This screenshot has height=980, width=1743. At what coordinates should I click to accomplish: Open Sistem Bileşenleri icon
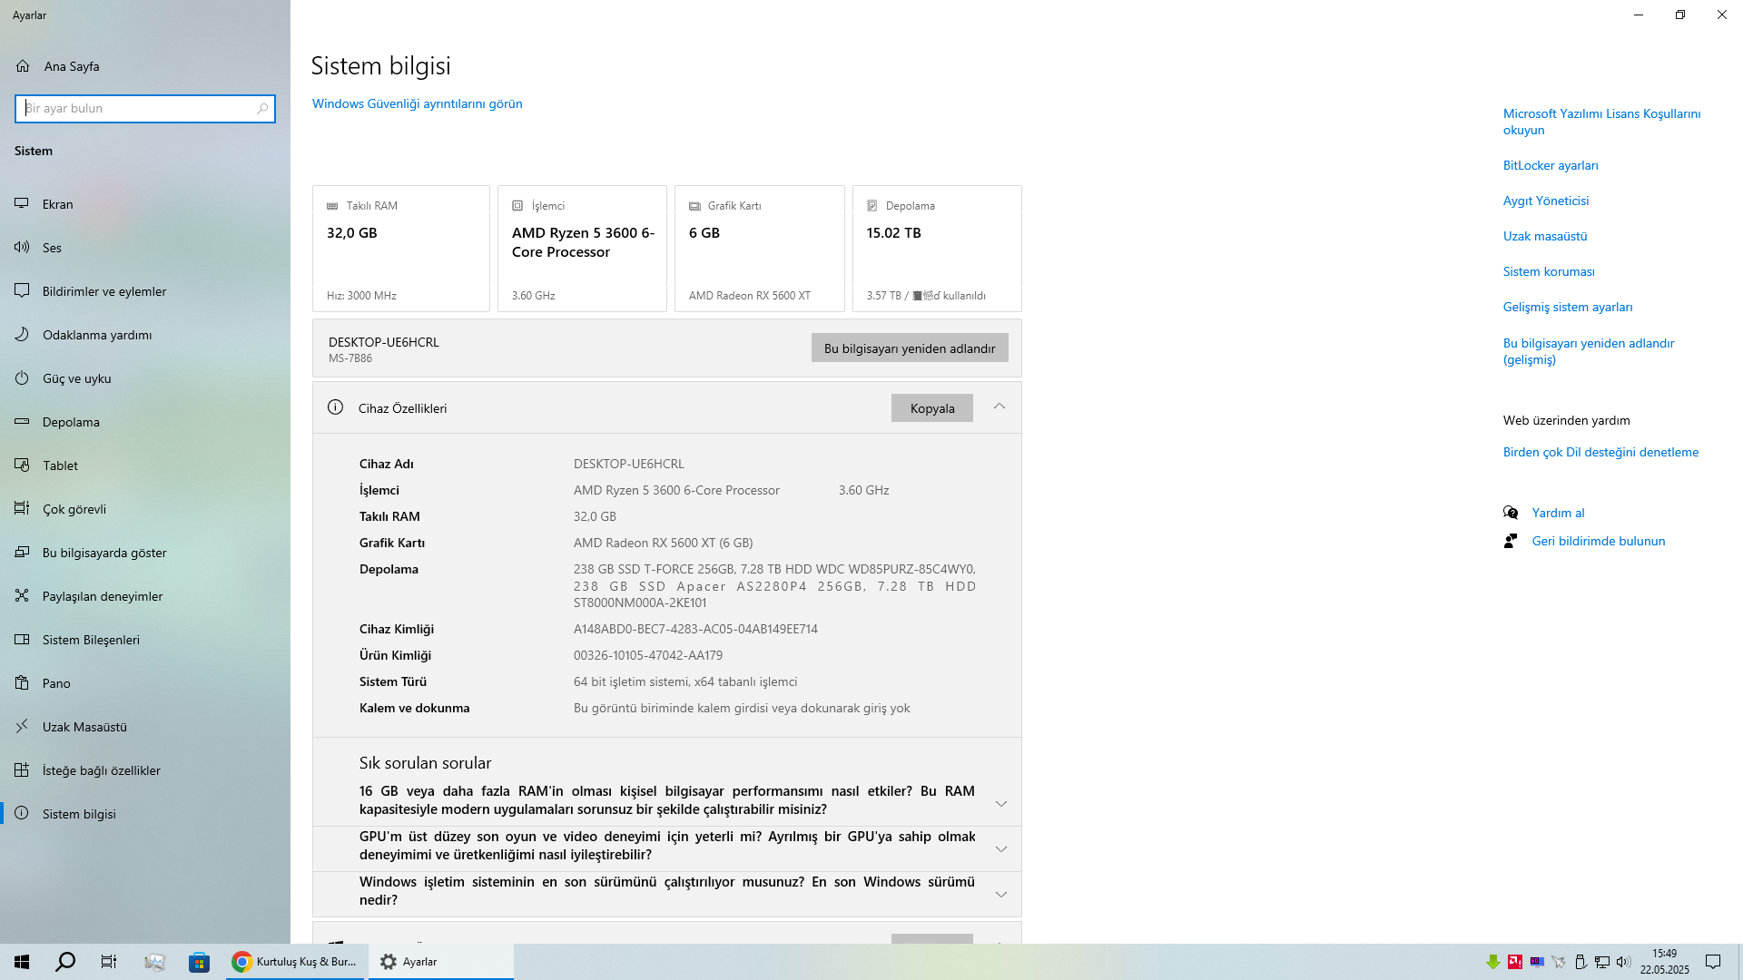coord(22,640)
